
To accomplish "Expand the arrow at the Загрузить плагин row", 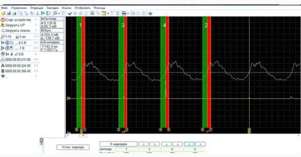I will coord(36,30).
